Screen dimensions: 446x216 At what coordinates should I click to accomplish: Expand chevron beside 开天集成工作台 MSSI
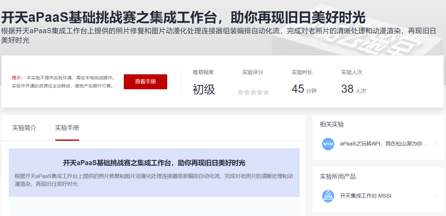click(435, 196)
